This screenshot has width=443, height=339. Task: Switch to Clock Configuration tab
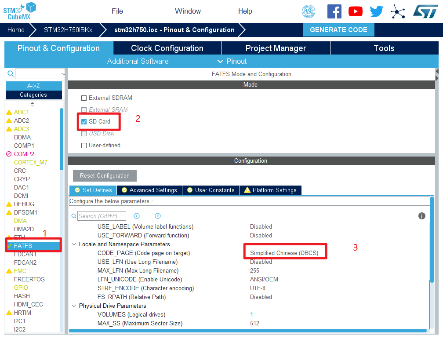click(167, 48)
